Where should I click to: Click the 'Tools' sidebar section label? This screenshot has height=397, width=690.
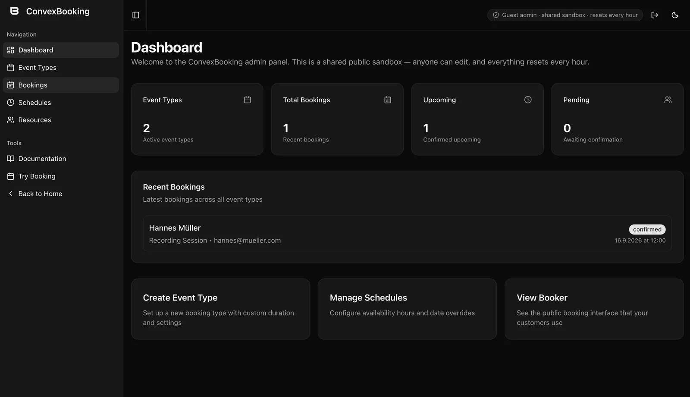14,143
